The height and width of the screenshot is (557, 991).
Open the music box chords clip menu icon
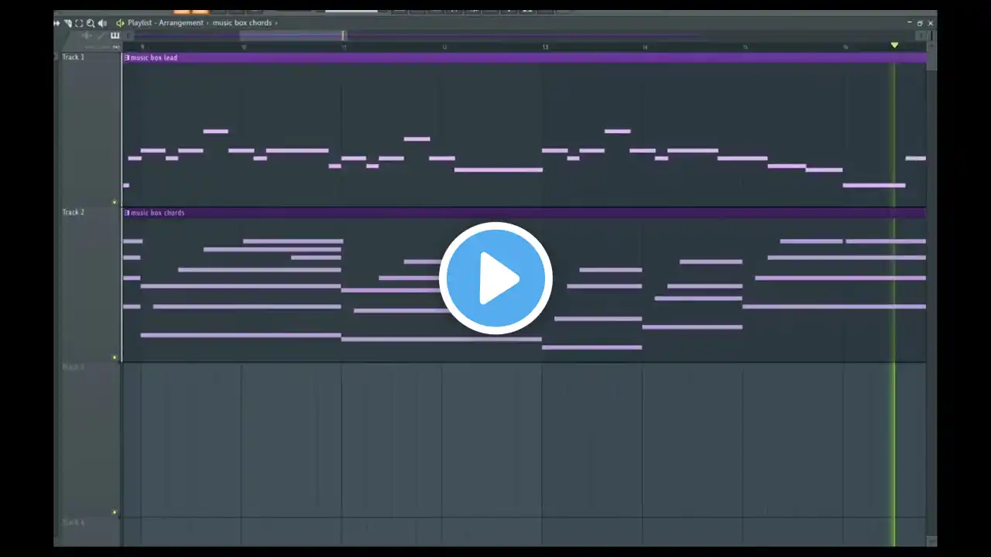(127, 213)
